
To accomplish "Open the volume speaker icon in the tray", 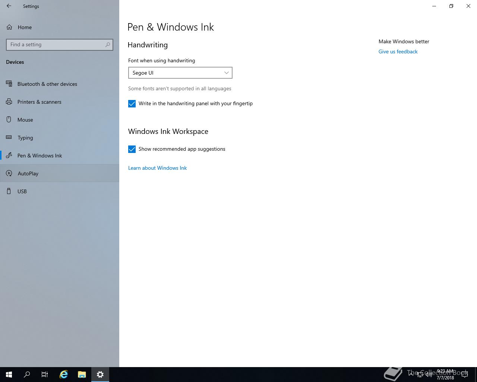I will [429, 375].
